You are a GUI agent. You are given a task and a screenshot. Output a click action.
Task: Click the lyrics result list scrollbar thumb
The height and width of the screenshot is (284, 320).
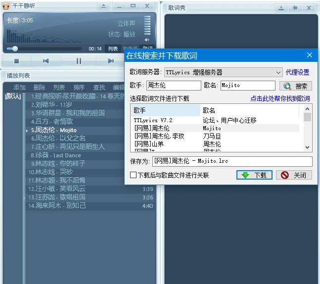(307, 117)
